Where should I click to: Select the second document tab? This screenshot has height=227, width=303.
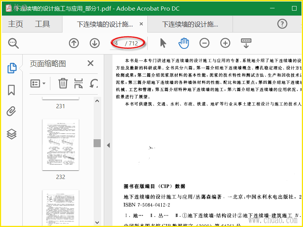coord(190,24)
